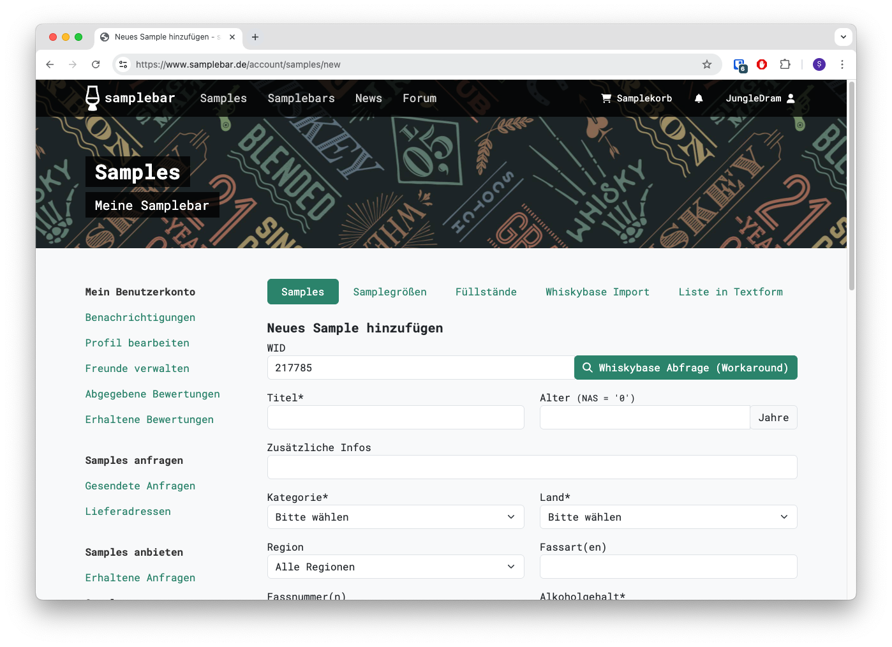Expand the Kategorie dropdown
Image resolution: width=892 pixels, height=647 pixels.
pyautogui.click(x=396, y=517)
